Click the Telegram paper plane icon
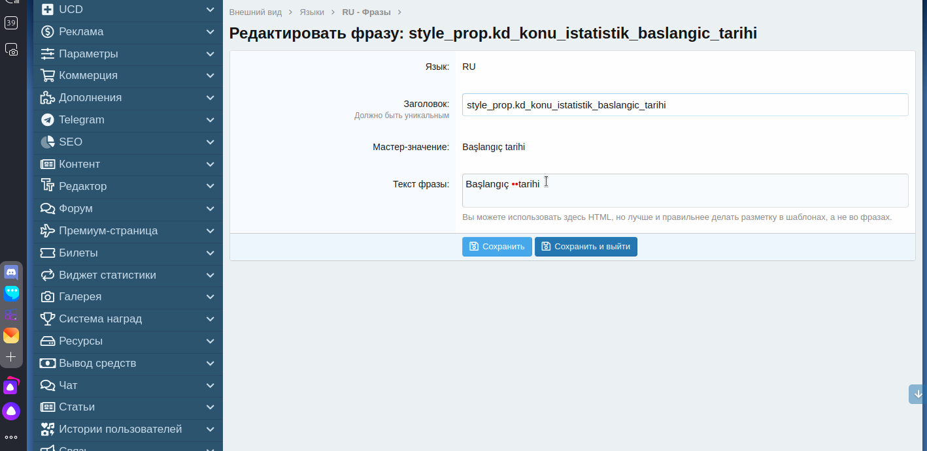 tap(48, 120)
